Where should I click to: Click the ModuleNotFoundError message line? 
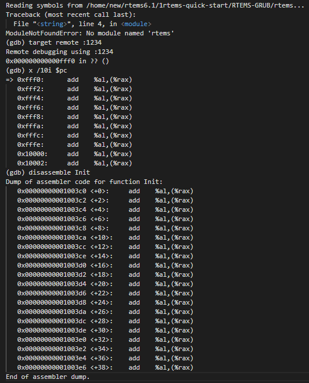(x=90, y=33)
